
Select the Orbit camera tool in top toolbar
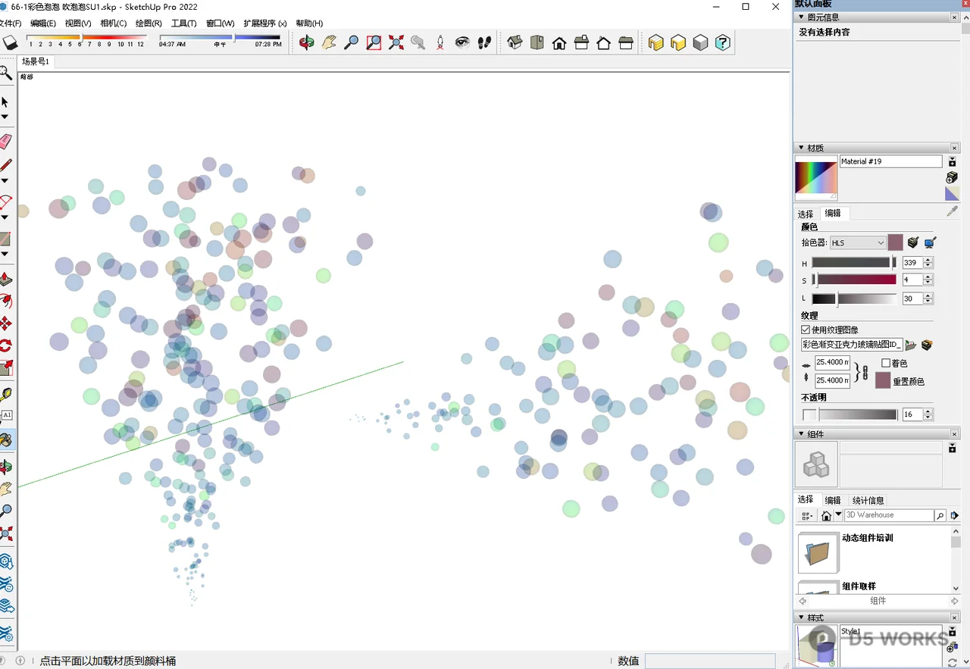306,42
